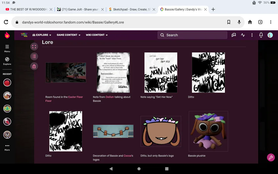
Task: Open the second recent wiki with white-haired avatar
Action: click(x=7, y=95)
